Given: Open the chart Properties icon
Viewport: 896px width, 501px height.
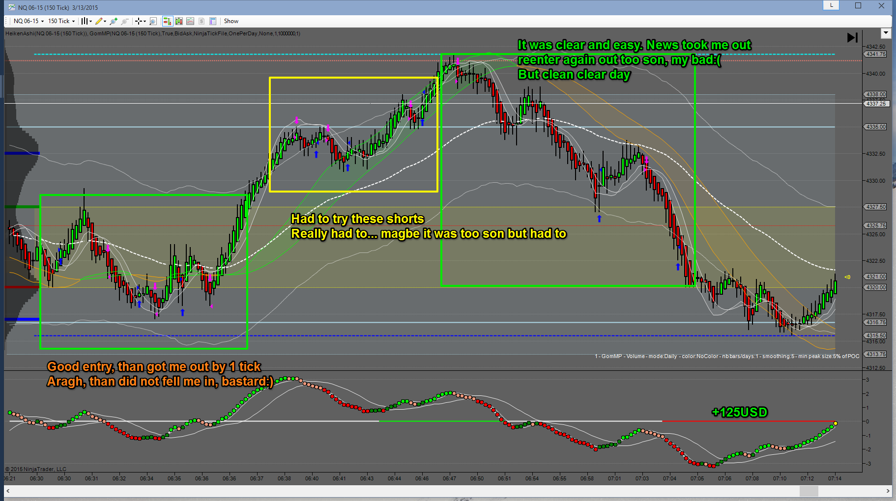Looking at the screenshot, I should 213,21.
